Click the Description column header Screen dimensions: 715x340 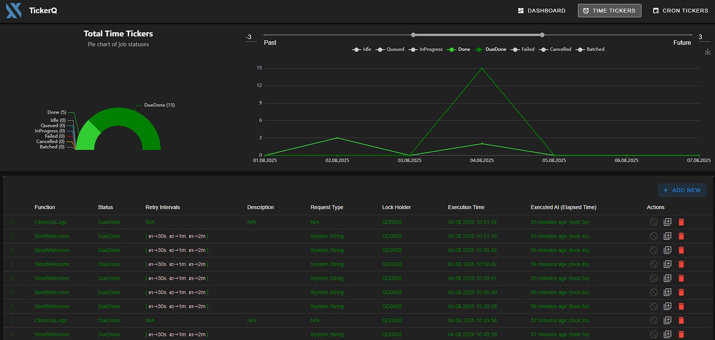260,208
